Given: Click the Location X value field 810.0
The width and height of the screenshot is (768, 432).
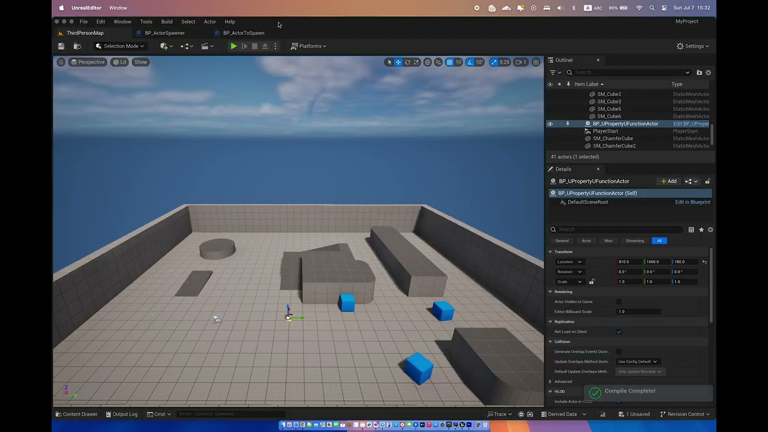Looking at the screenshot, I should point(629,262).
